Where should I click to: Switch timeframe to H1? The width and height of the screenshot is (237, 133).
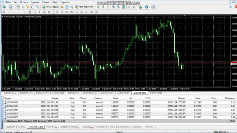point(77,12)
